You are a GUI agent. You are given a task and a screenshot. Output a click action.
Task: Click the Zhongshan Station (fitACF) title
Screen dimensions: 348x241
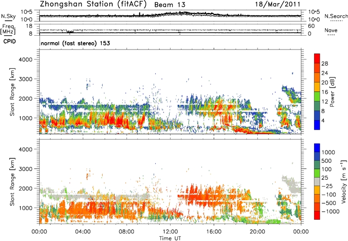point(93,4)
